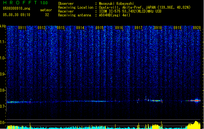Click the 0915 time marker

click(100, 28)
